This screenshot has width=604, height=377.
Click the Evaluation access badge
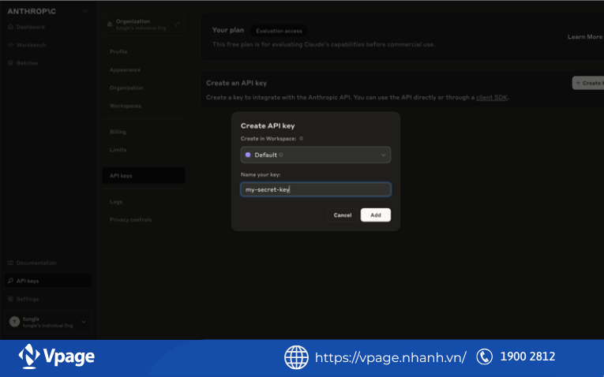point(279,32)
